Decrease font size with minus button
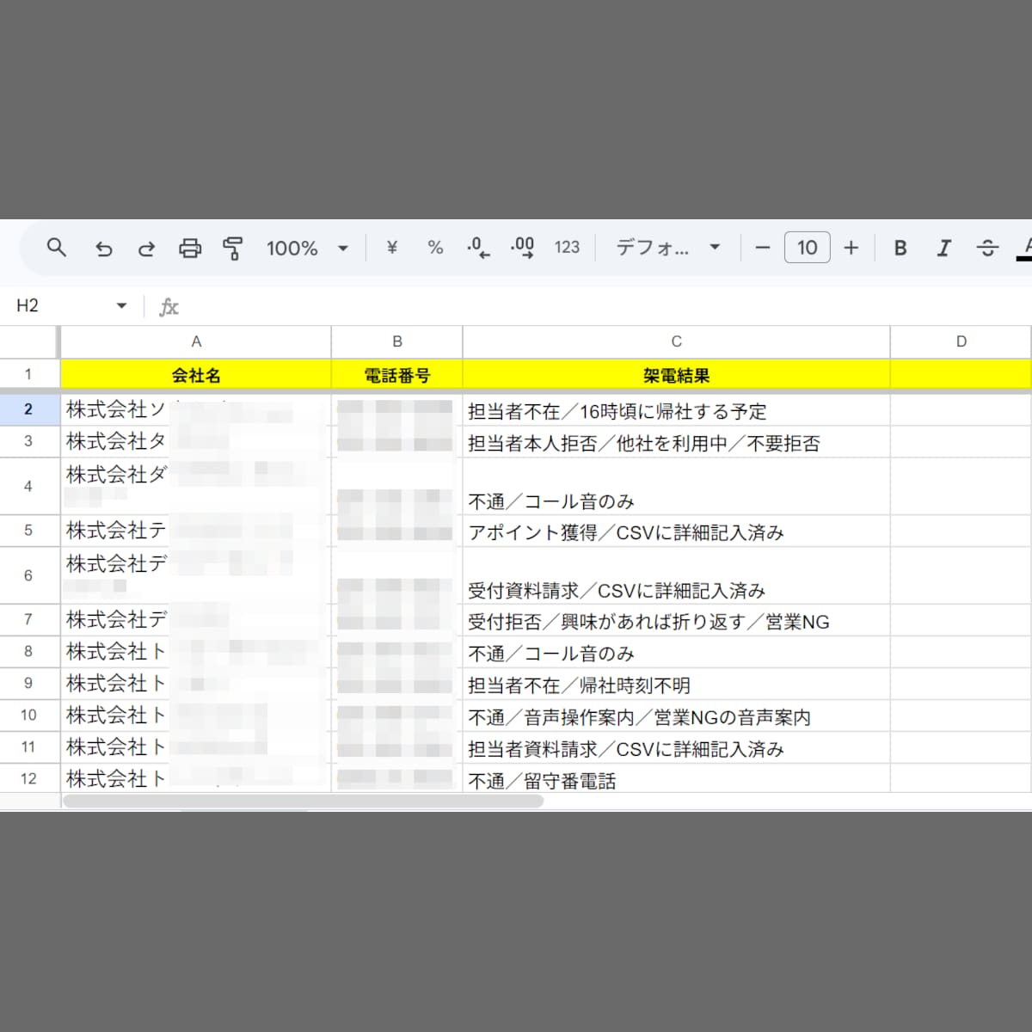The width and height of the screenshot is (1032, 1032). (x=762, y=248)
